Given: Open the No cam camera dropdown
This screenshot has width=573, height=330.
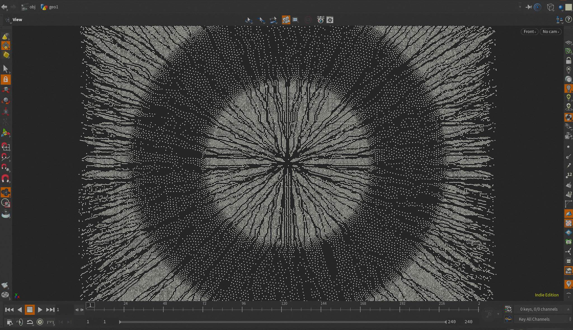Looking at the screenshot, I should pyautogui.click(x=550, y=32).
